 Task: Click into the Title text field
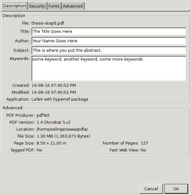tap(108, 32)
